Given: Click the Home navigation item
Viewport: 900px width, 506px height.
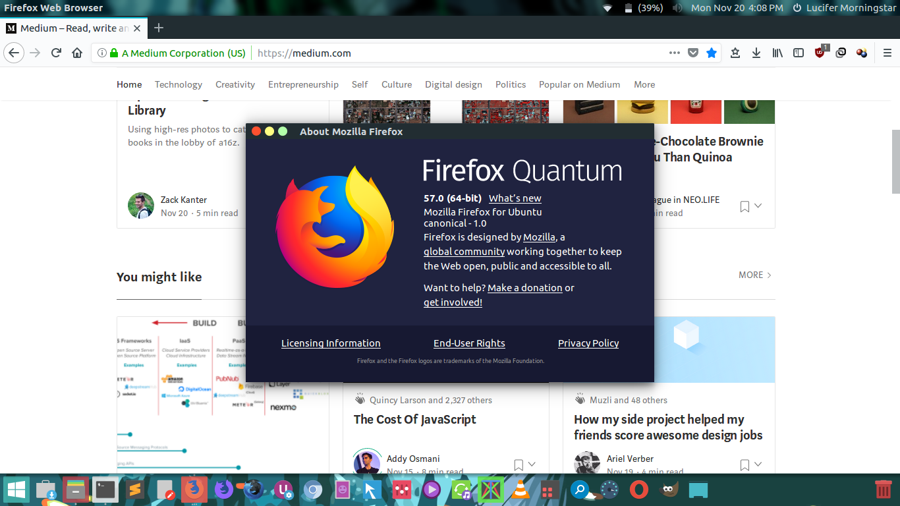Looking at the screenshot, I should [x=129, y=84].
